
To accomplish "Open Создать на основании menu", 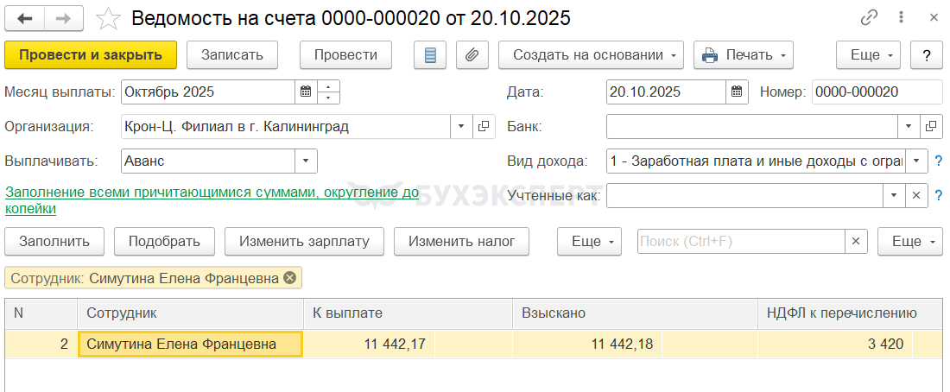I will (x=591, y=54).
